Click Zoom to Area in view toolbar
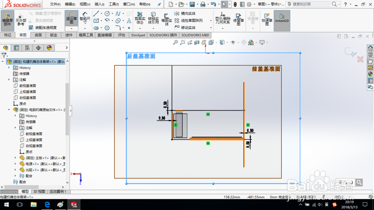The width and height of the screenshot is (374, 210). click(183, 43)
